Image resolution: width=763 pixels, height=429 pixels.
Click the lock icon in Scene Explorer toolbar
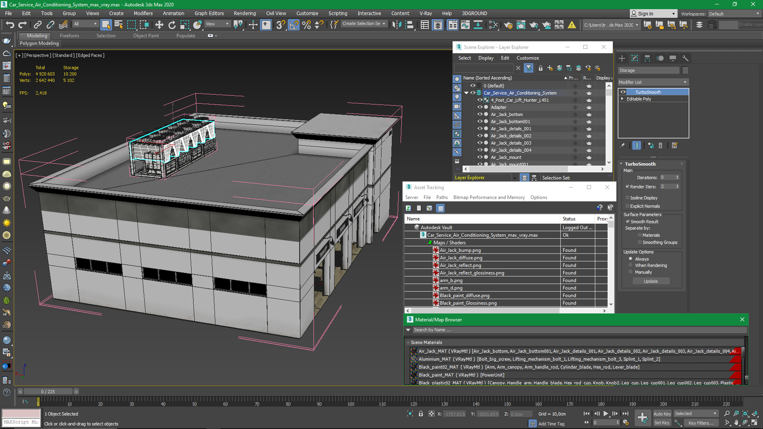coord(540,68)
